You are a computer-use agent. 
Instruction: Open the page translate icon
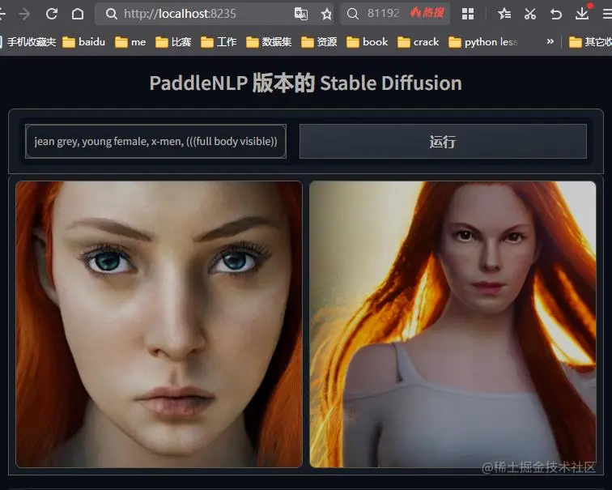tap(301, 14)
